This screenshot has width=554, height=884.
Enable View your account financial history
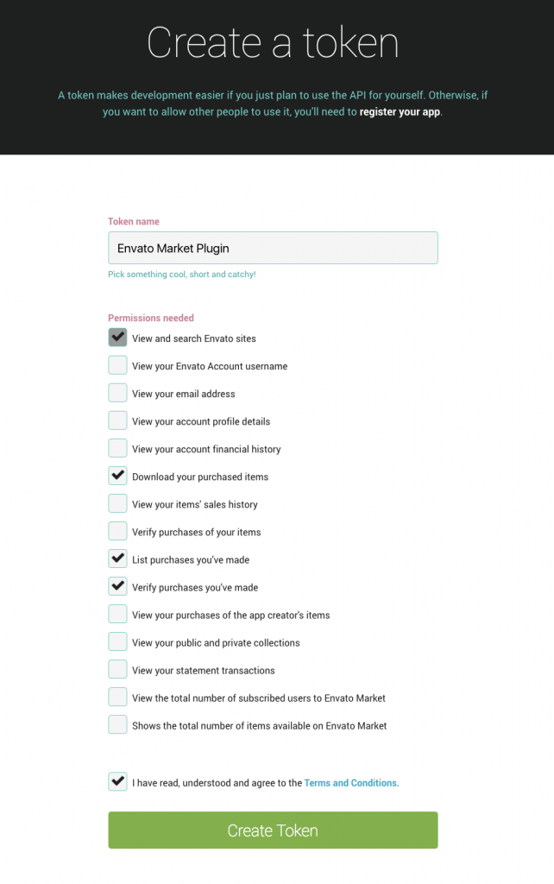pyautogui.click(x=117, y=448)
